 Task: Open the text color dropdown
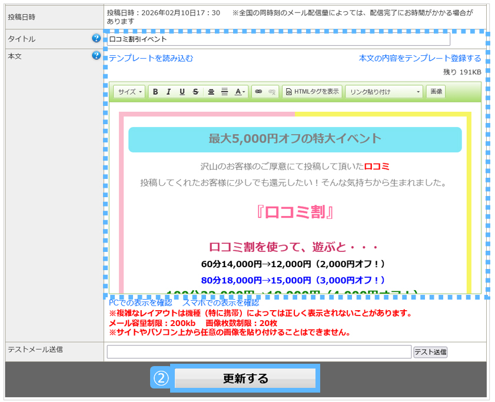pyautogui.click(x=240, y=92)
